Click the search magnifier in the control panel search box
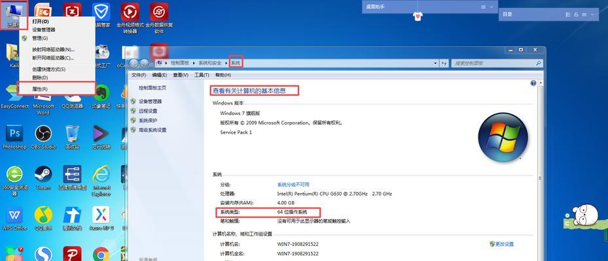The width and height of the screenshot is (608, 261). tap(538, 63)
